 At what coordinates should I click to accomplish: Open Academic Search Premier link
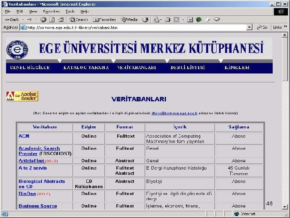[39, 151]
